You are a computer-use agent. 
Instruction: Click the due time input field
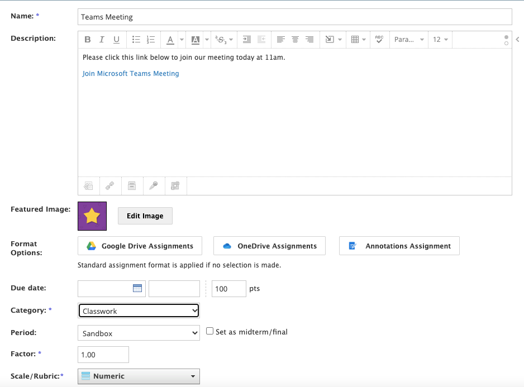point(174,288)
